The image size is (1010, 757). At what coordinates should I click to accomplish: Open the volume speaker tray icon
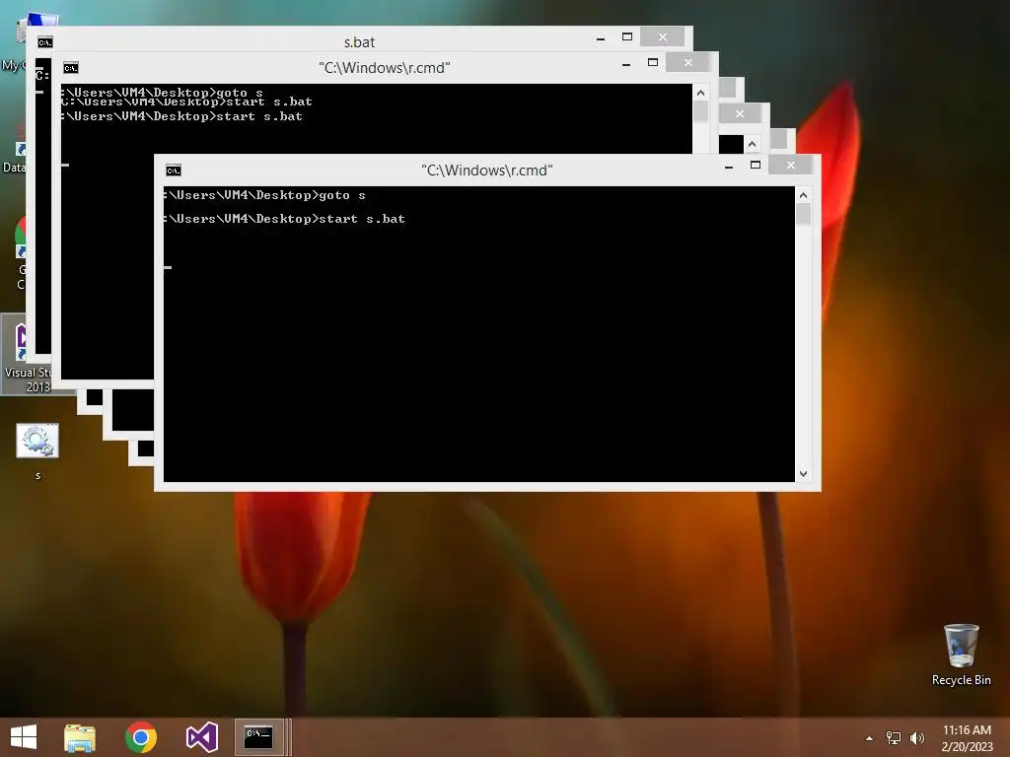click(x=917, y=738)
